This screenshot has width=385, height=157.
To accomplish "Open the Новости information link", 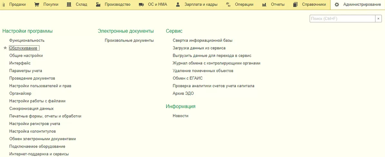I will tap(180, 116).
